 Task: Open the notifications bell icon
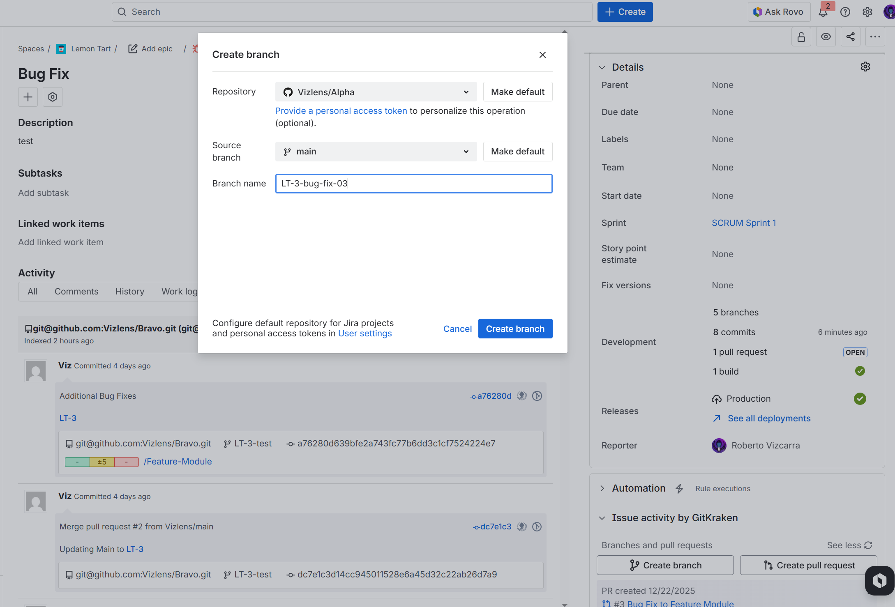823,12
